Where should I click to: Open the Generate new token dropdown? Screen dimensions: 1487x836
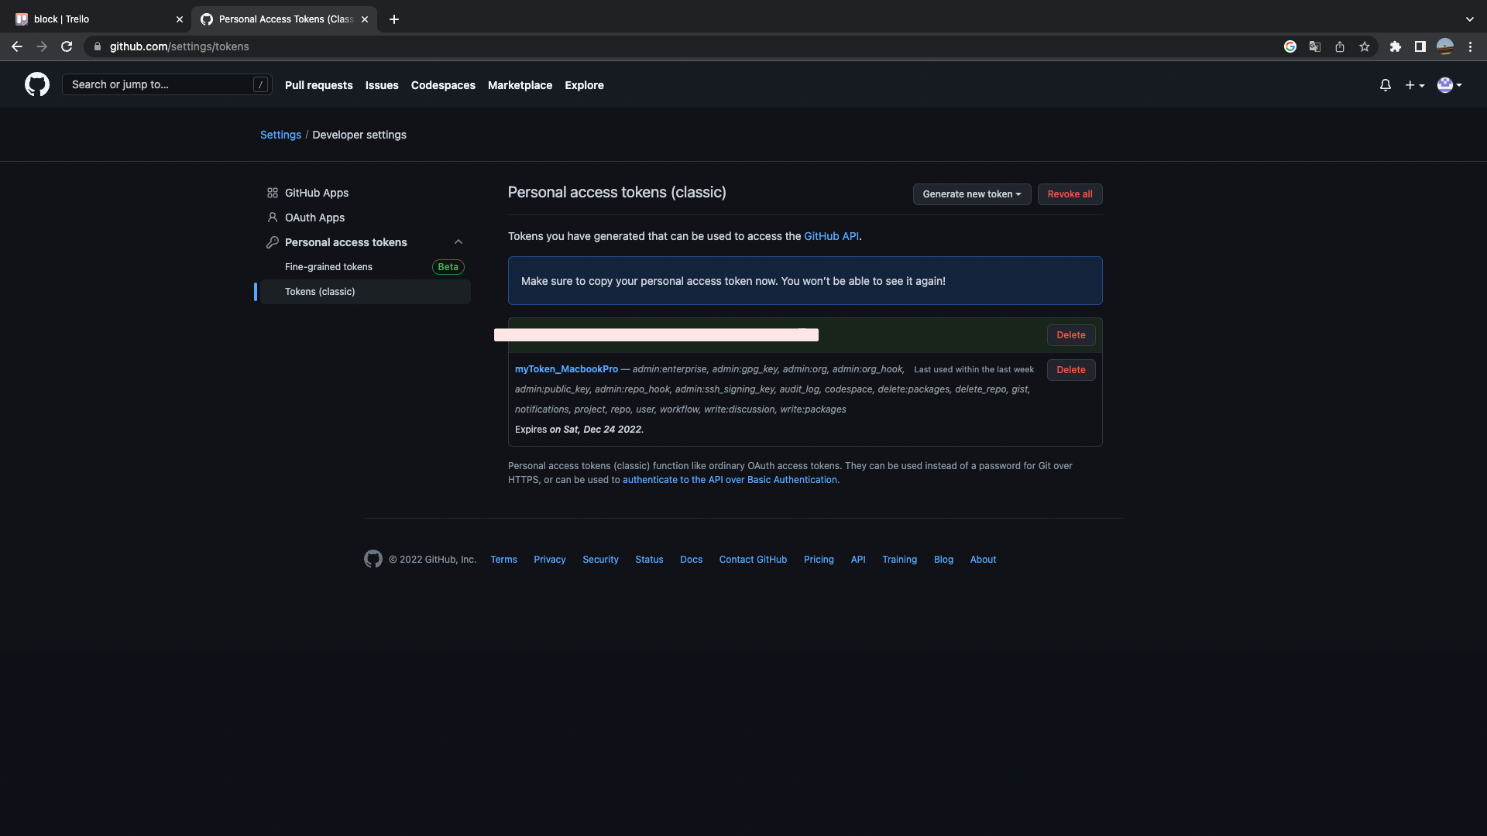[x=971, y=194]
